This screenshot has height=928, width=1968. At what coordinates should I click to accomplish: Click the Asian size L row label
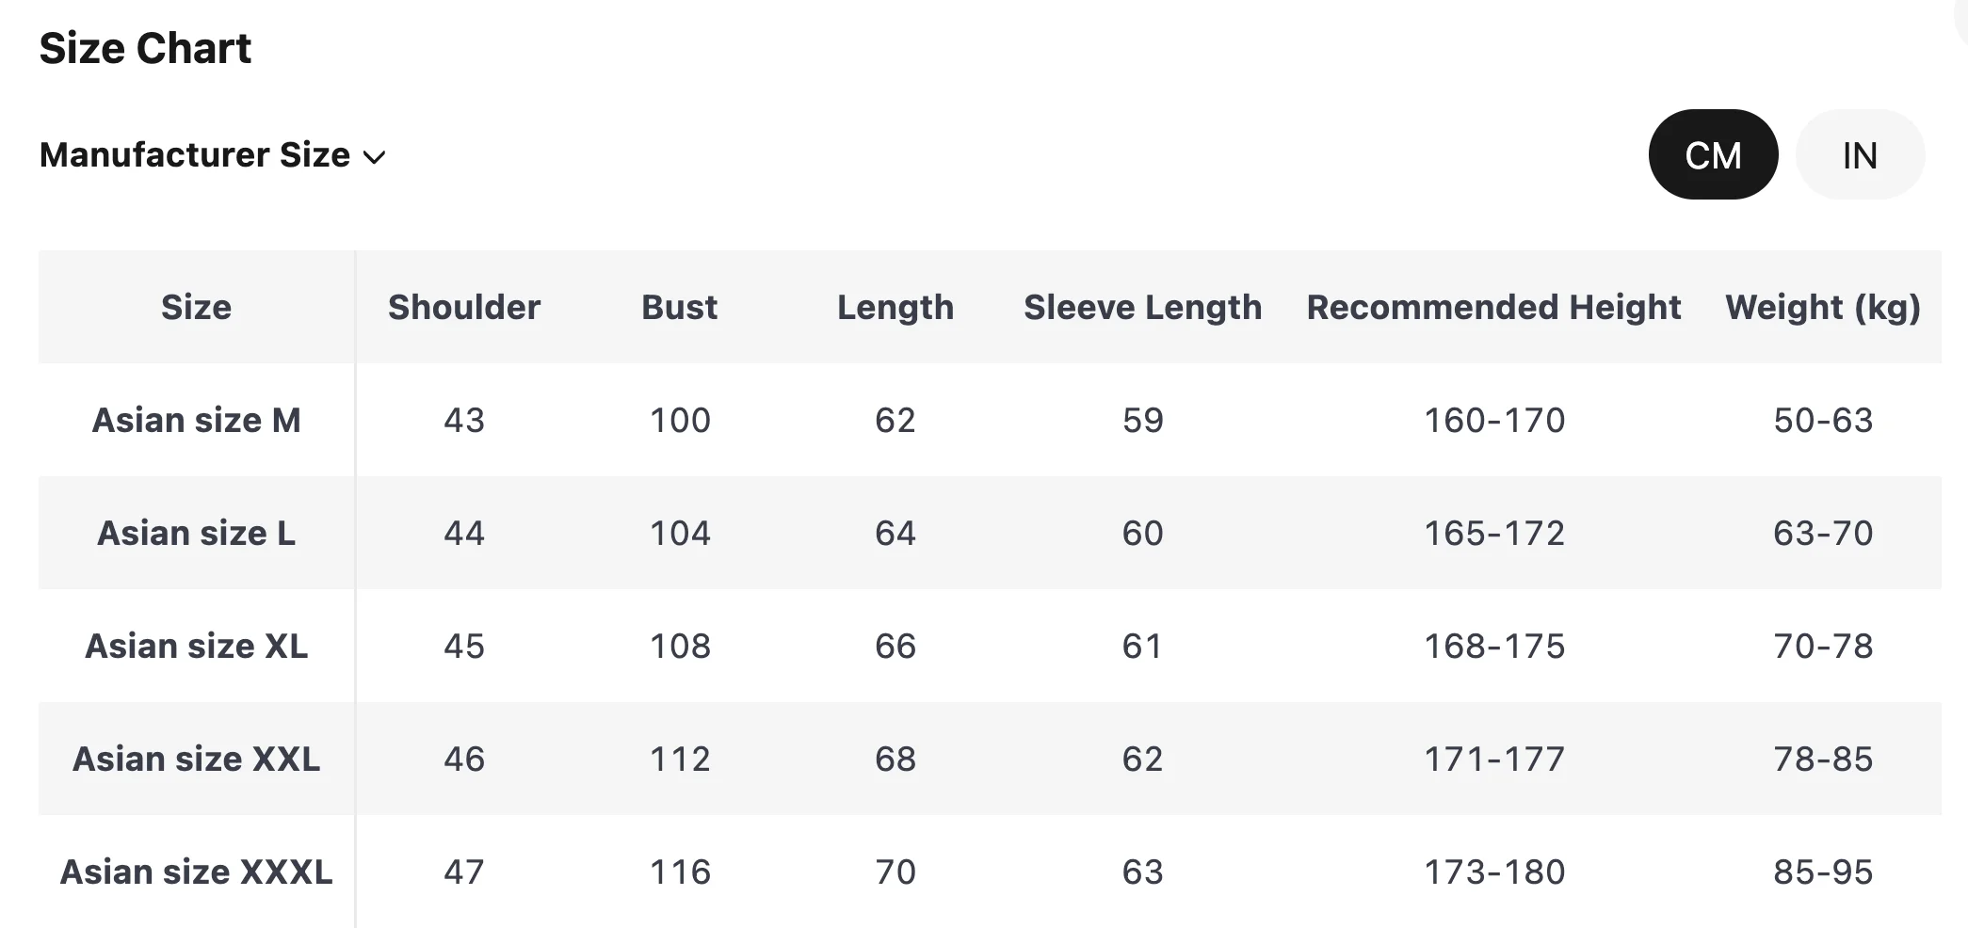pos(196,534)
